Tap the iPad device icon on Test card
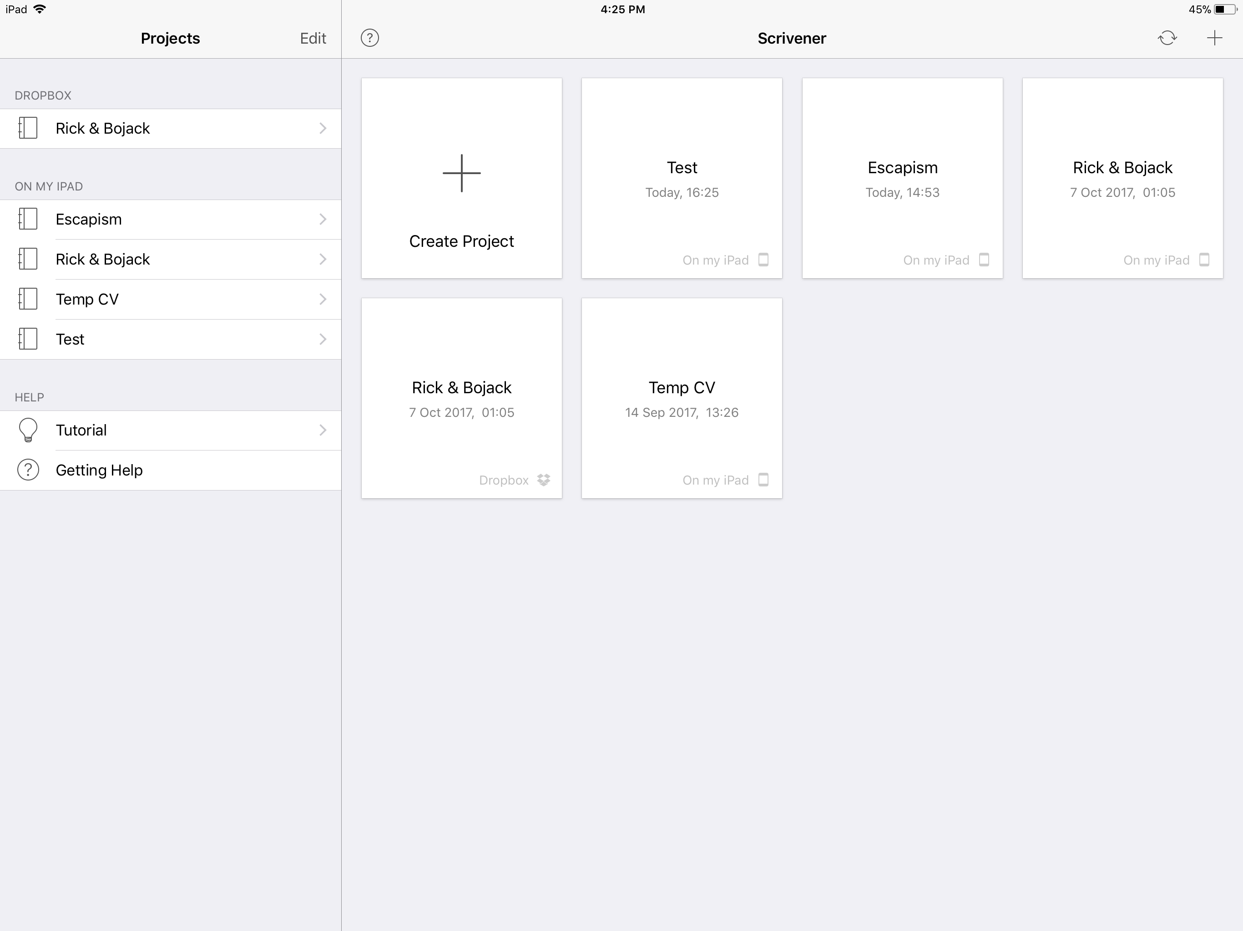 click(x=763, y=260)
